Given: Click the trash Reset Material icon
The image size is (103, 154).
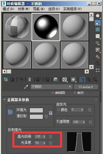Looking at the screenshot, I should click(x=29, y=79).
